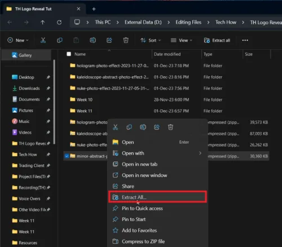Expand the Open with submenu arrow
282x247 pixels.
point(200,153)
